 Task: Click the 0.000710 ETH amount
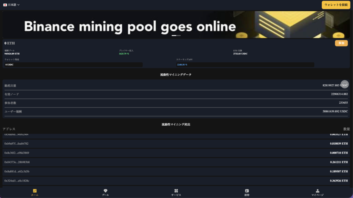coord(339,153)
